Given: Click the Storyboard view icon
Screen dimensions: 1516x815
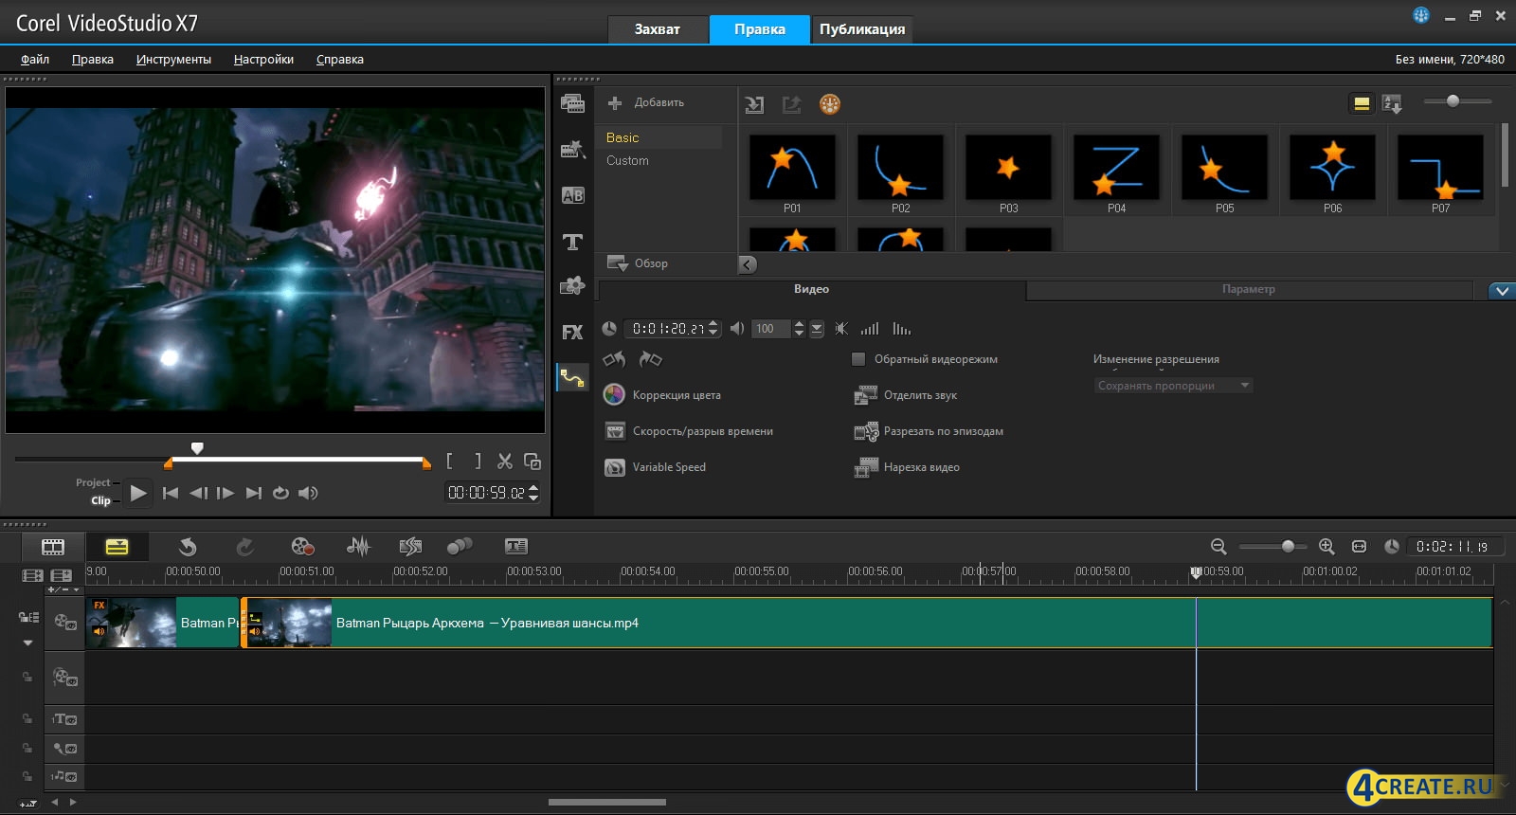Looking at the screenshot, I should tap(53, 547).
